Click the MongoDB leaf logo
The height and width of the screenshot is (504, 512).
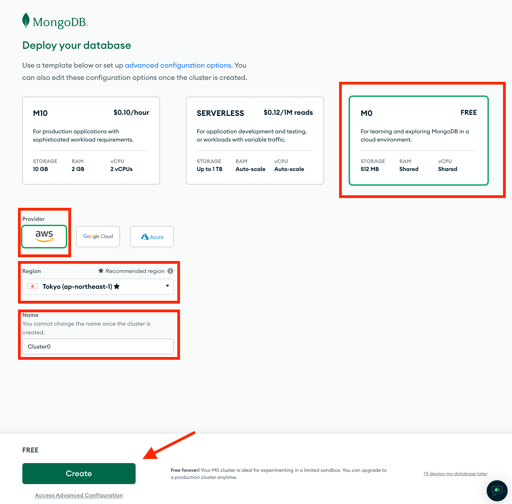click(x=26, y=21)
